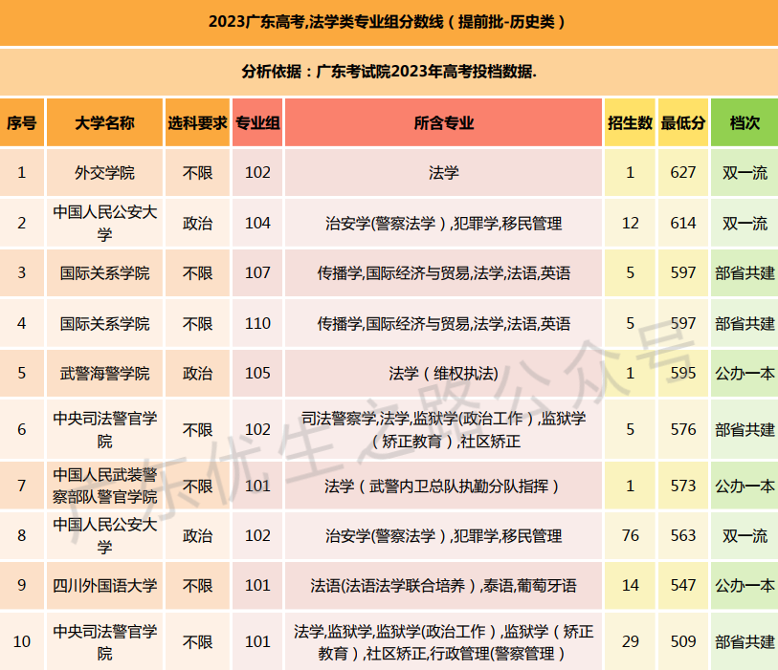Click the 573 minimum score cell
The image size is (778, 670).
pyautogui.click(x=683, y=486)
